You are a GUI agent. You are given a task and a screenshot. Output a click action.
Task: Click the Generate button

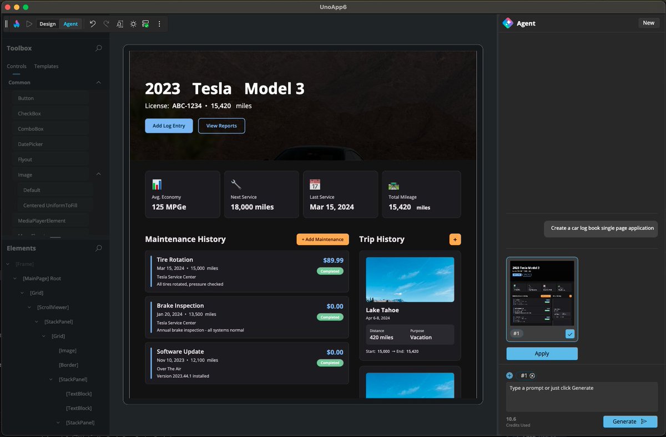pyautogui.click(x=630, y=421)
